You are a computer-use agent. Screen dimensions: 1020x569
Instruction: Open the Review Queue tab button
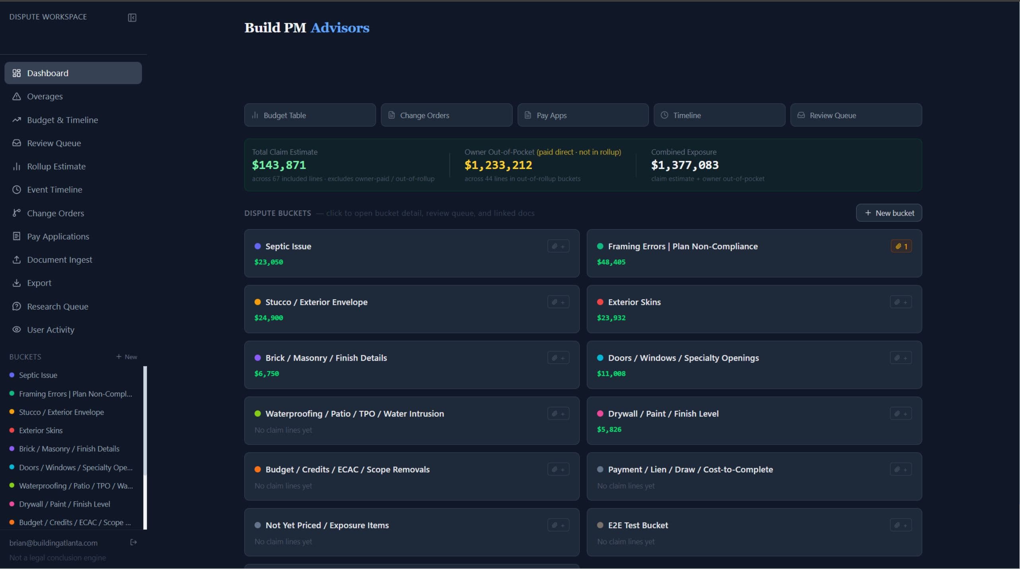[856, 115]
